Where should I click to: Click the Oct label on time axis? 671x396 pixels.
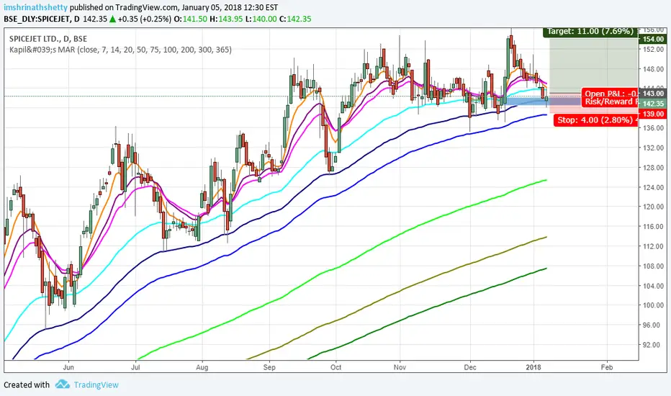pyautogui.click(x=336, y=367)
